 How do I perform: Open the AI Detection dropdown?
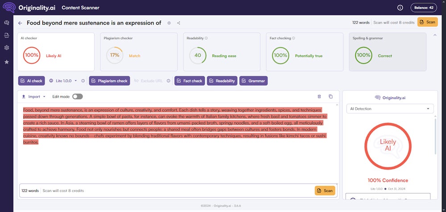tap(390, 109)
